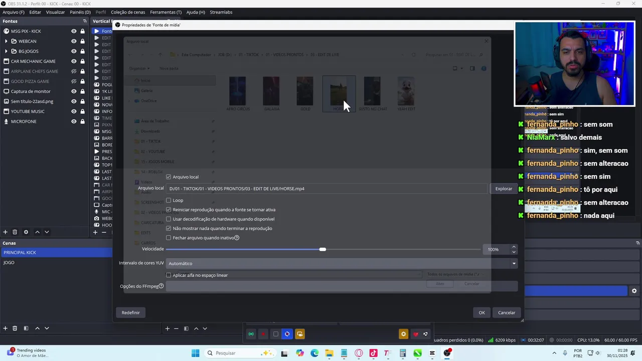Viewport: 642px width, 361px height.
Task: Open the Coleção de cenas menu
Action: click(x=128, y=12)
